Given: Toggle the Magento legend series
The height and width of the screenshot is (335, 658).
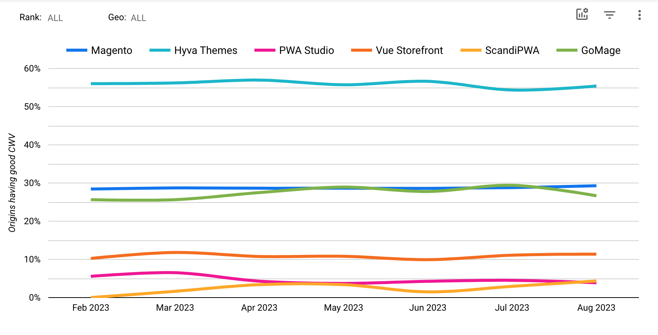Looking at the screenshot, I should coord(99,50).
